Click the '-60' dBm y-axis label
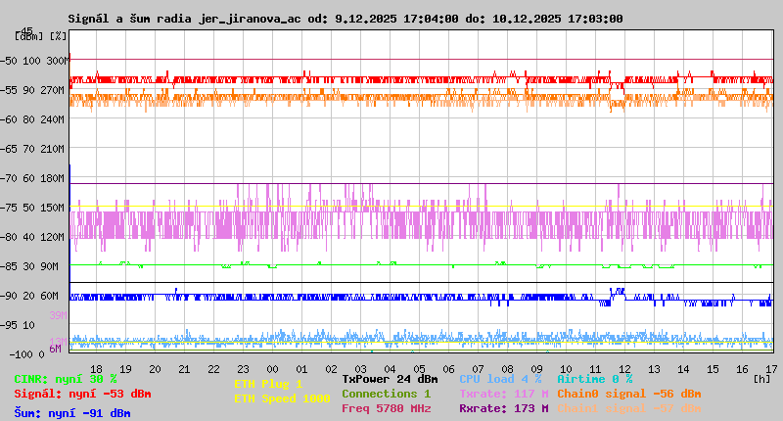Screen dimensions: 783x421 [9, 119]
